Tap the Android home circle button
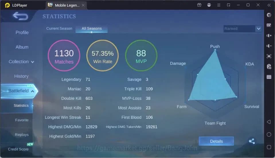275x158 pixels. tap(269, 134)
